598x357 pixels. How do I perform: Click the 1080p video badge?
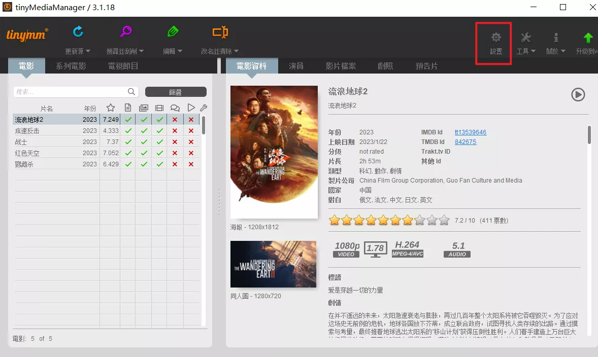347,249
